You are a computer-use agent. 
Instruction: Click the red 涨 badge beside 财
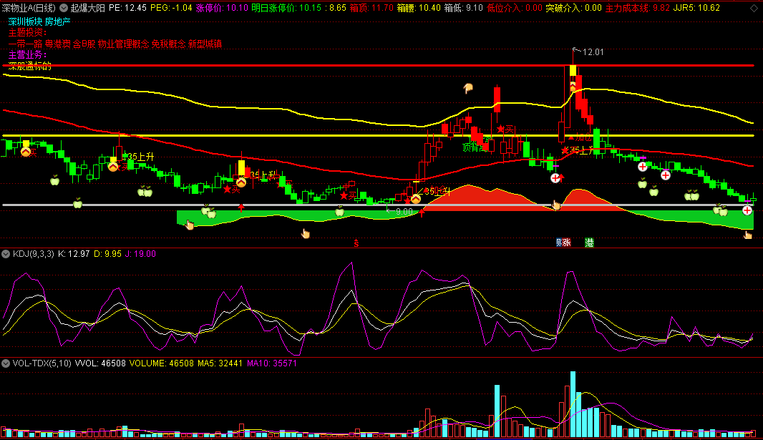[567, 242]
